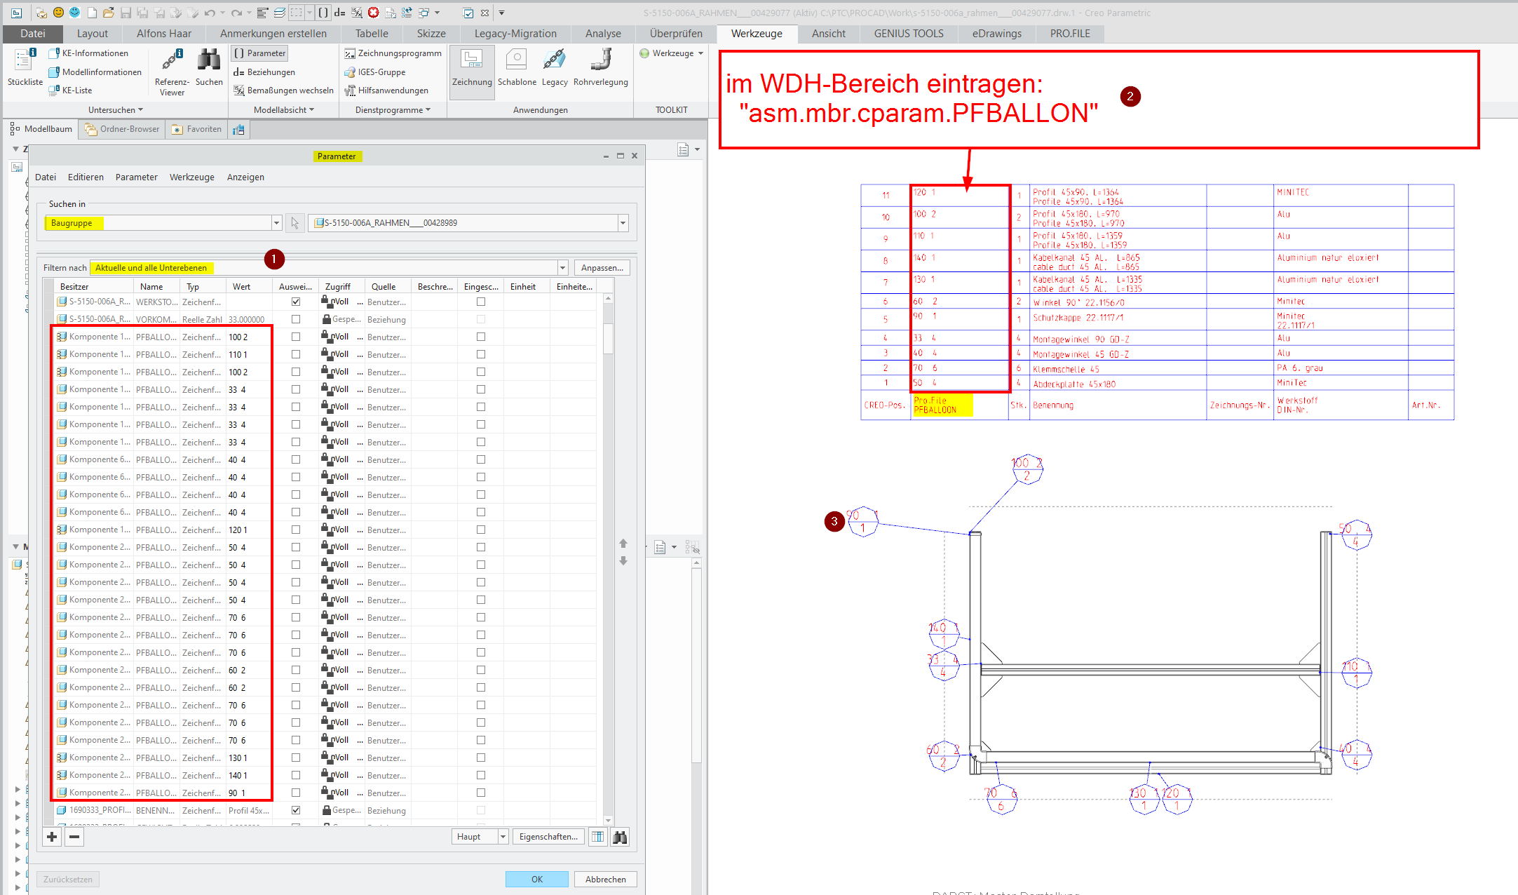Open Hilfsanwendungen
The height and width of the screenshot is (895, 1518).
386,90
